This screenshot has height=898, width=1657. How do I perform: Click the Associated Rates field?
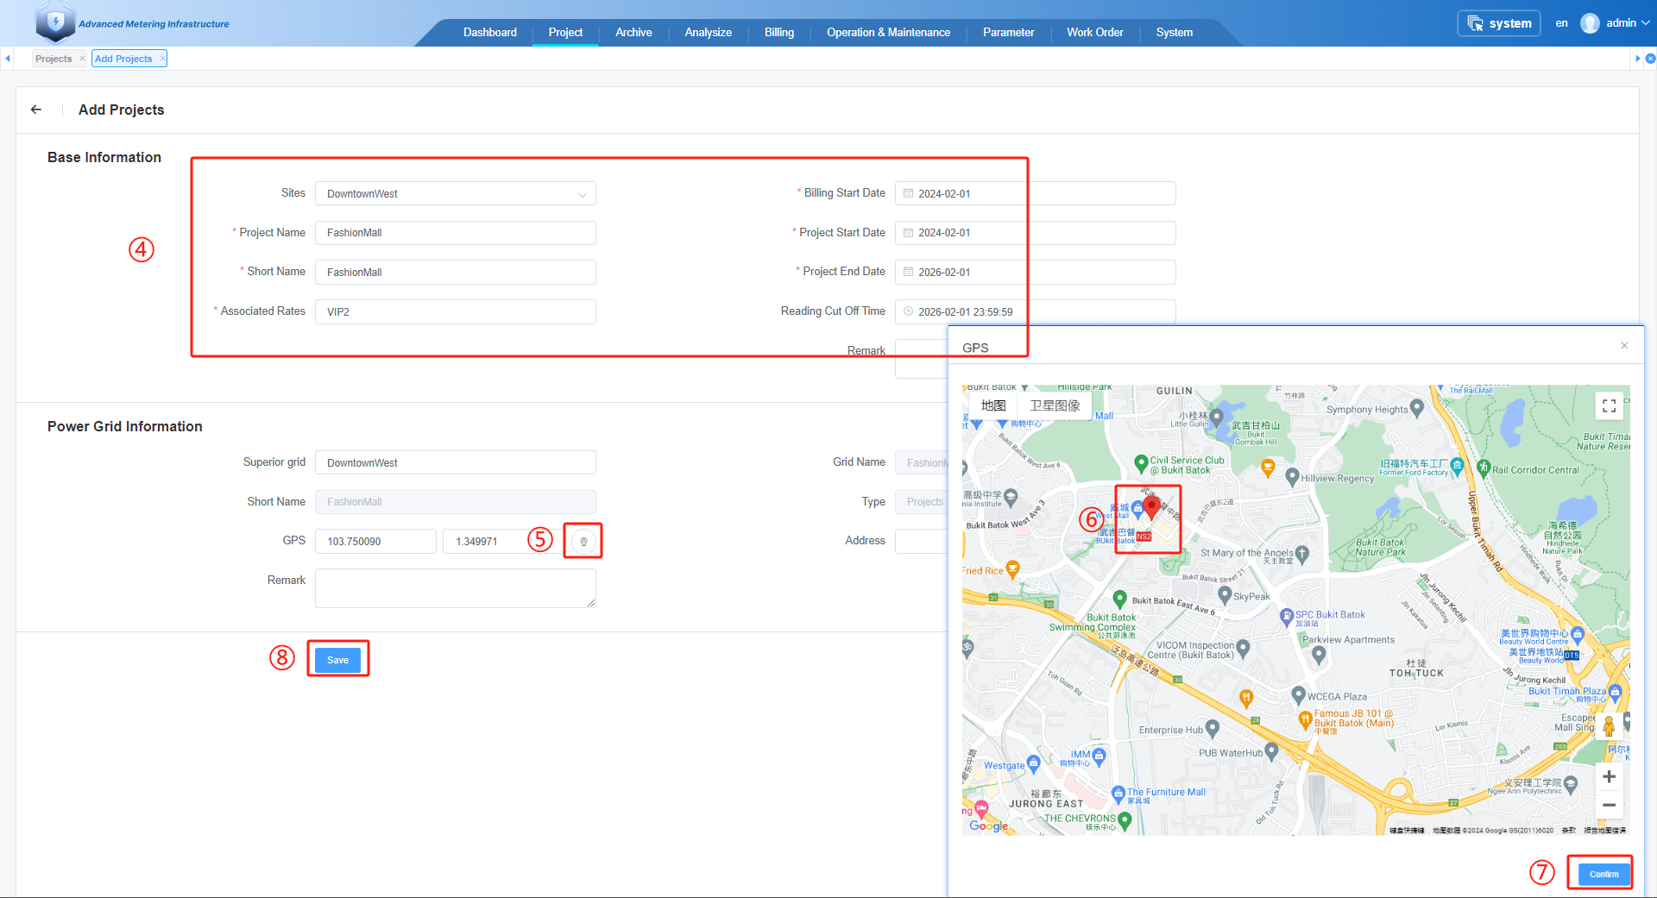point(456,311)
